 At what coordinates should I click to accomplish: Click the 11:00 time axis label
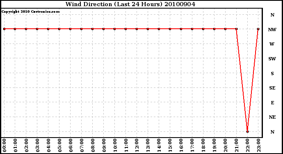(x=126, y=145)
